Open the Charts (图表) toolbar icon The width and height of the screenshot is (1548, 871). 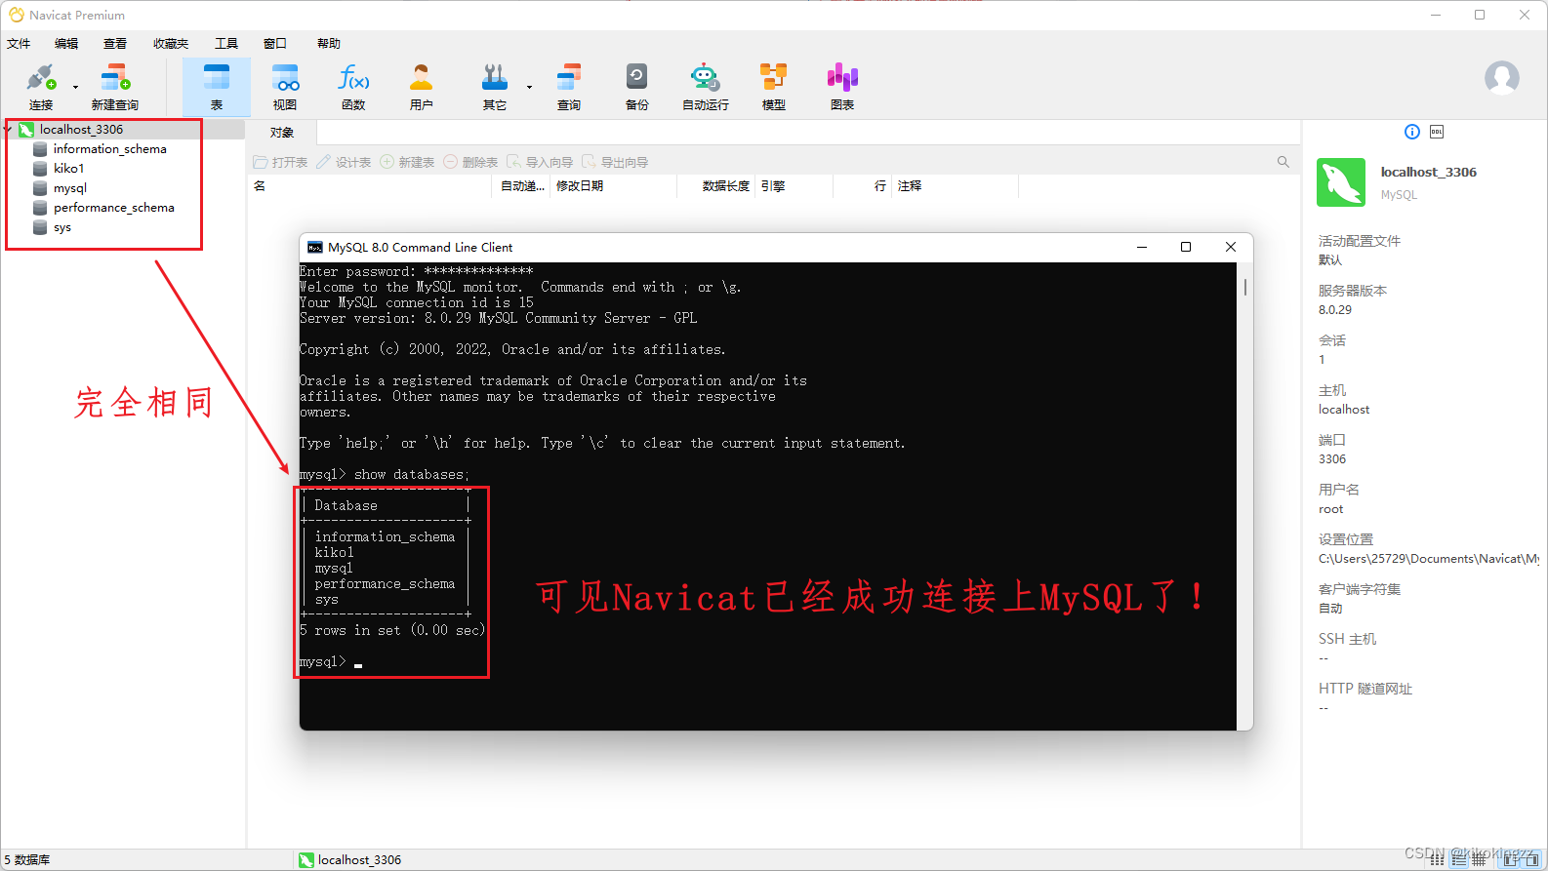click(842, 86)
